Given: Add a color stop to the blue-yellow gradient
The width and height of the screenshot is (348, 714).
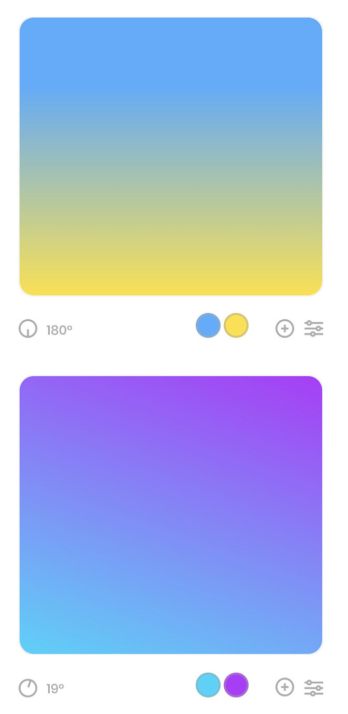Looking at the screenshot, I should pos(285,329).
